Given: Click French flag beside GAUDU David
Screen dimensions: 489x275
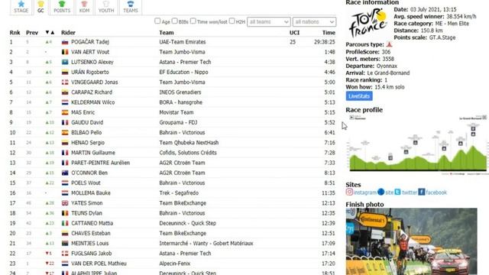Looking at the screenshot, I should pos(65,122).
